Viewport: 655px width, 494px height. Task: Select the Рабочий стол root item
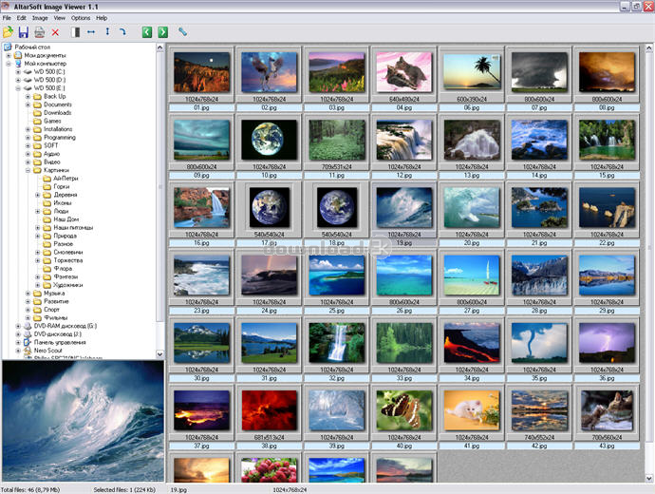[32, 47]
